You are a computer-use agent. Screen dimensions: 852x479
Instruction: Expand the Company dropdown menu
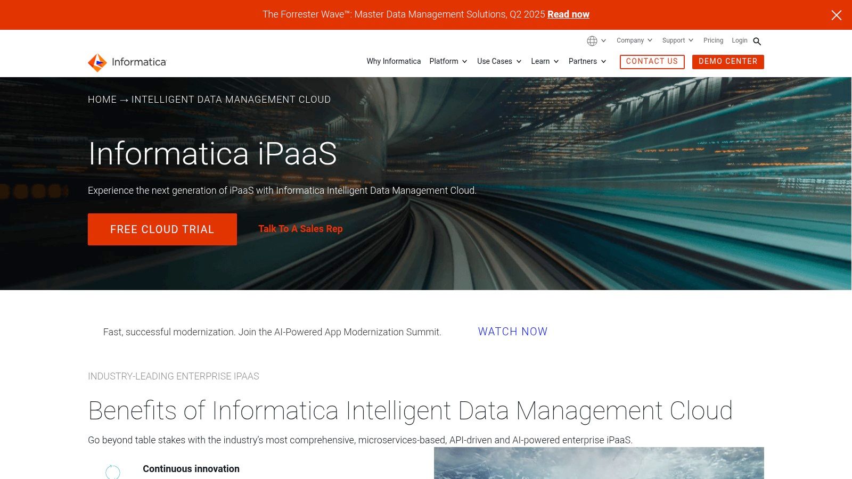[x=634, y=40]
